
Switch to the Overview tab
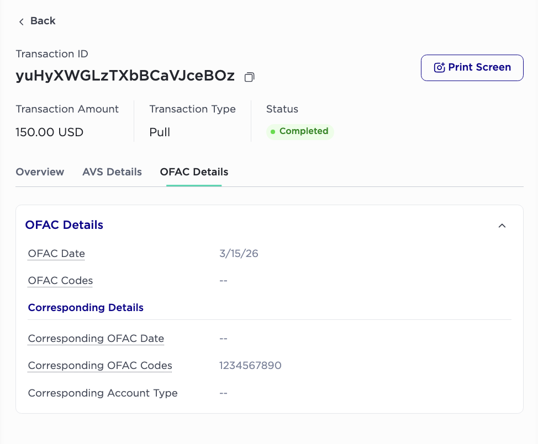tap(40, 172)
